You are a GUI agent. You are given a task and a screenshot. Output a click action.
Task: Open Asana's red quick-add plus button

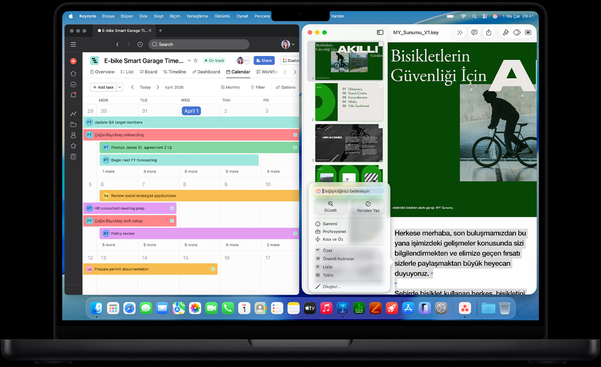click(x=73, y=60)
